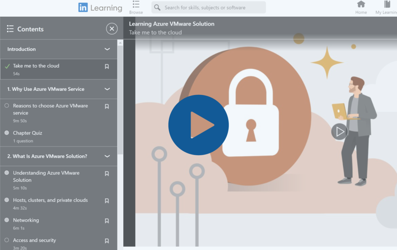
Task: Bookmark 'Access and security' lesson
Action: pyautogui.click(x=107, y=241)
